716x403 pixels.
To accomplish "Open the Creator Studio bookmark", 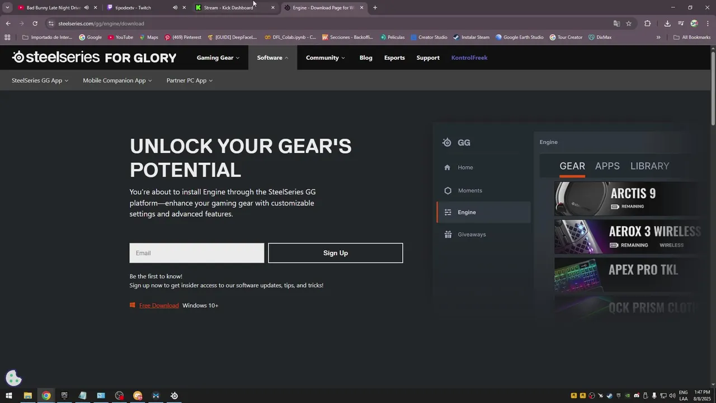I will (x=428, y=38).
